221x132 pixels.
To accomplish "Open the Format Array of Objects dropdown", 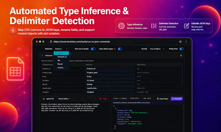I will click(x=157, y=49).
